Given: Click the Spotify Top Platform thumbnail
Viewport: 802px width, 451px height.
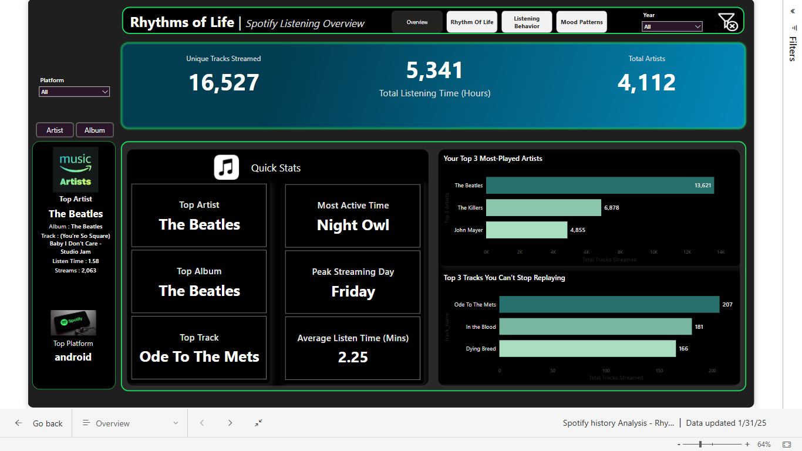Looking at the screenshot, I should tap(73, 322).
